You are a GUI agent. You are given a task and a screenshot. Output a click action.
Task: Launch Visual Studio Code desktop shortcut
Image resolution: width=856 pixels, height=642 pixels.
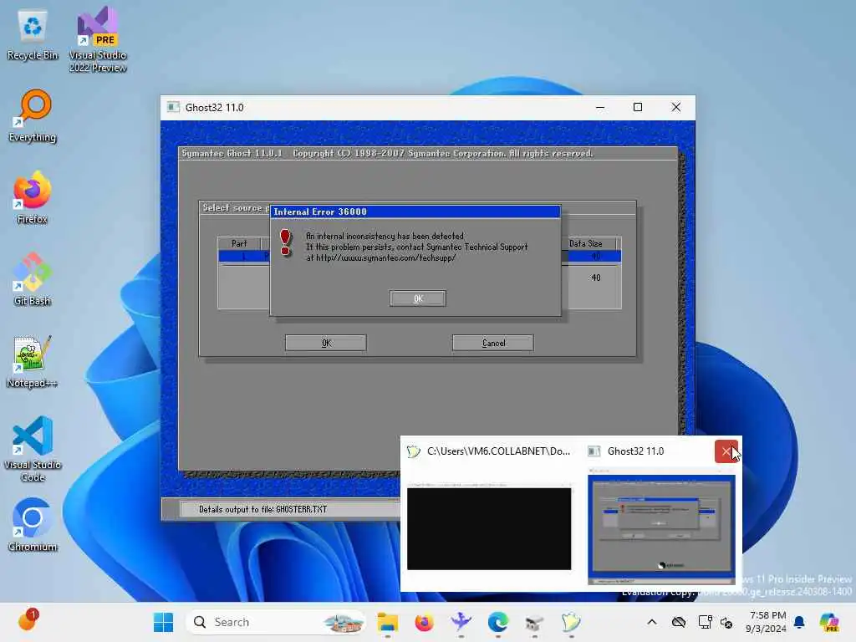click(33, 449)
